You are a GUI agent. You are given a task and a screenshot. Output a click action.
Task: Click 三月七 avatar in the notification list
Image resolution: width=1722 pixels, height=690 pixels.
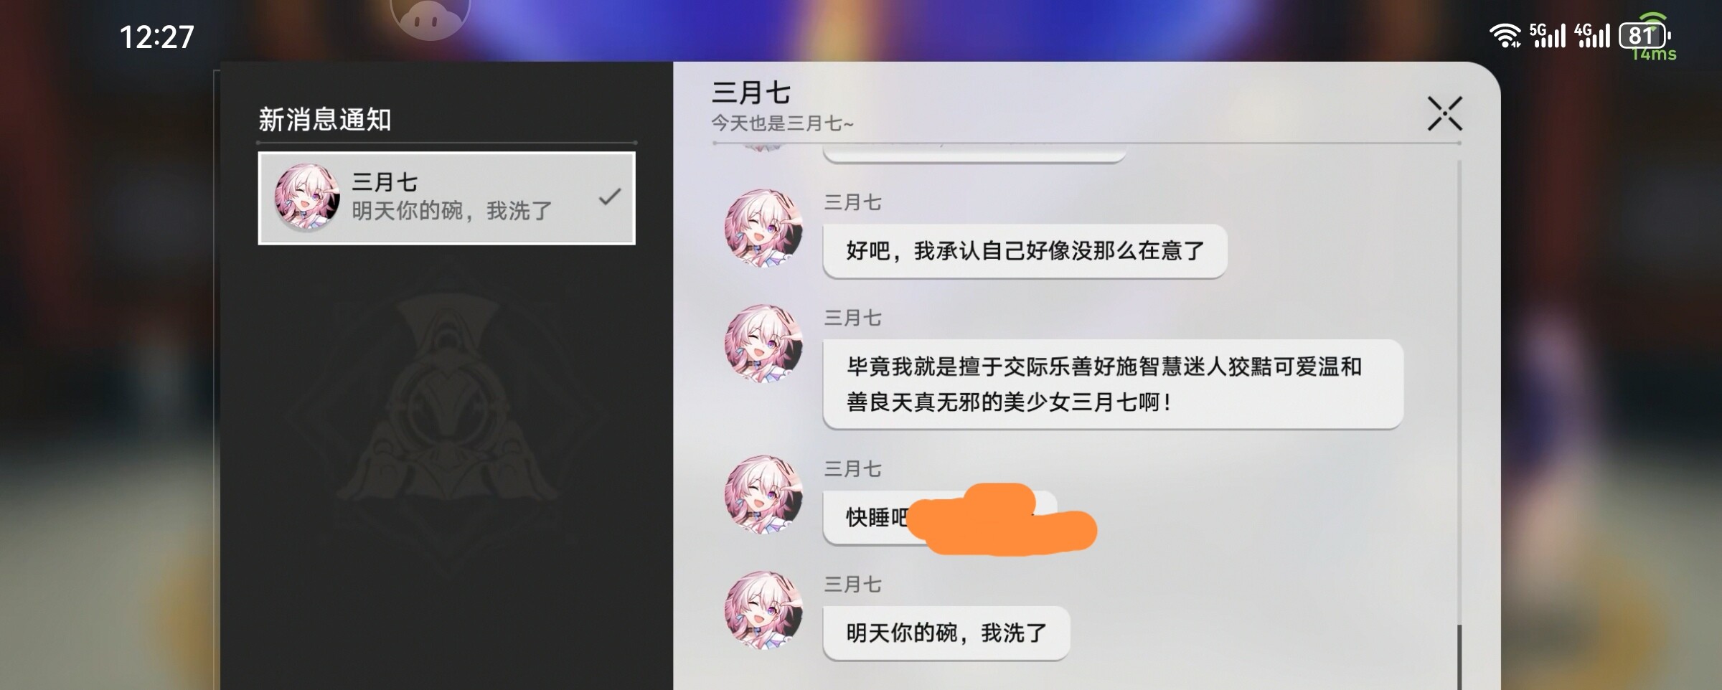pyautogui.click(x=307, y=197)
